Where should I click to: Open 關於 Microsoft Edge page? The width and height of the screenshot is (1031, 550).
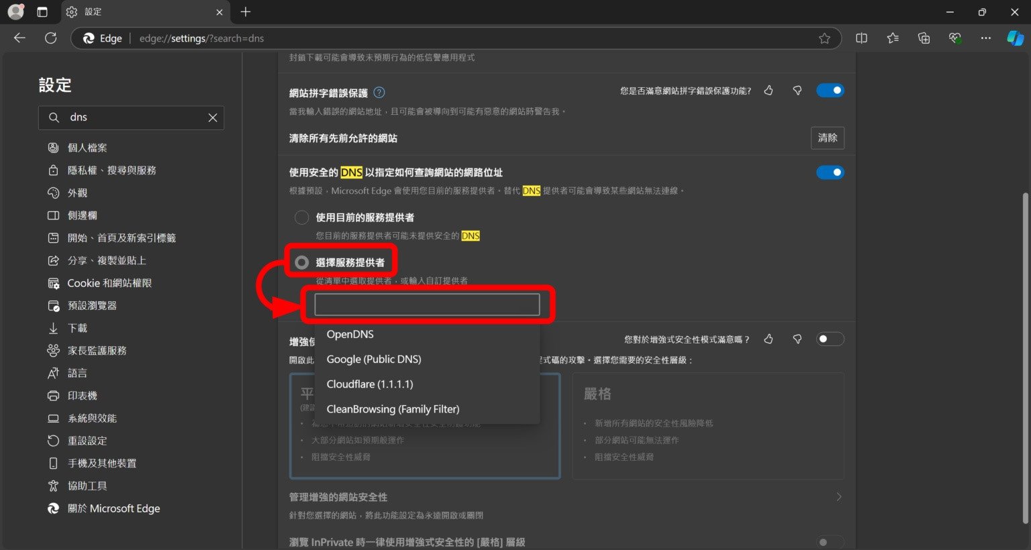click(113, 508)
